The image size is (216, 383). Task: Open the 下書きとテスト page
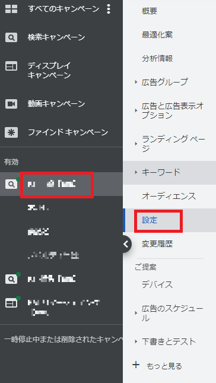click(169, 341)
